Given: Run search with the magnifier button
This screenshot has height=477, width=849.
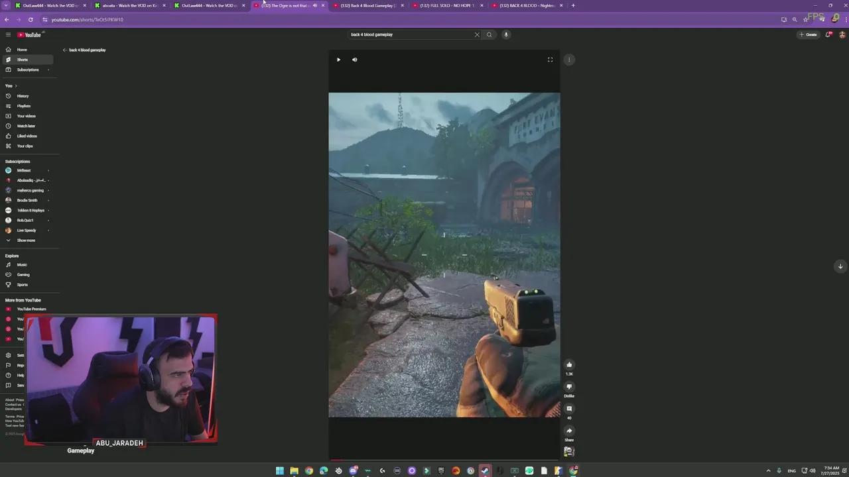Looking at the screenshot, I should pyautogui.click(x=490, y=34).
